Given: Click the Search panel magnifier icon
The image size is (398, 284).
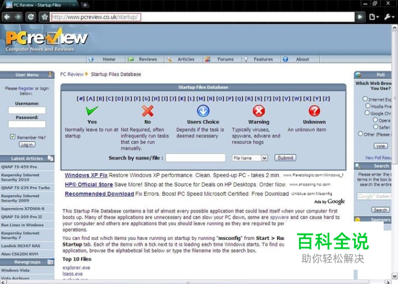Looking at the screenshot, I should pos(358,166).
